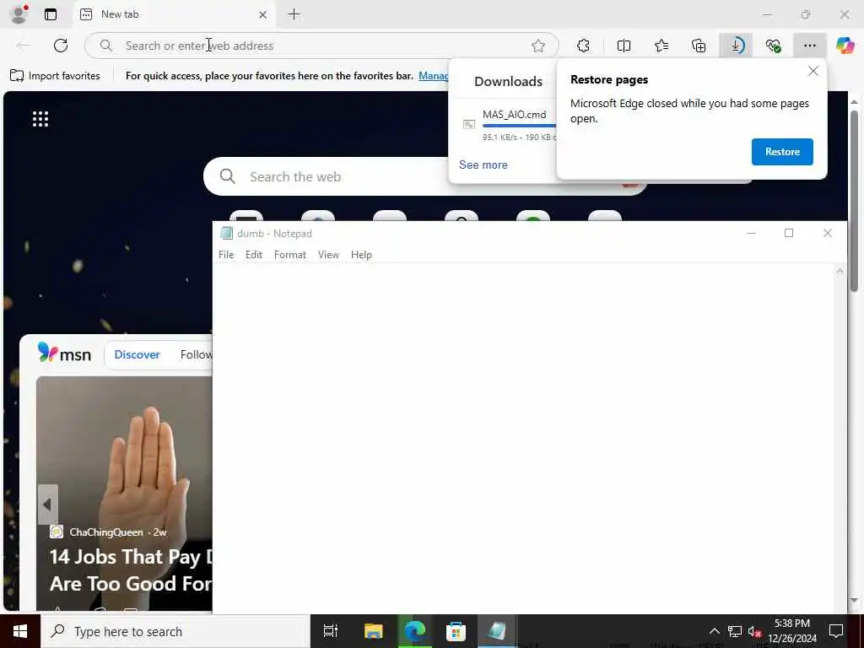Open the muted volume tray icon
The width and height of the screenshot is (864, 648).
(754, 631)
